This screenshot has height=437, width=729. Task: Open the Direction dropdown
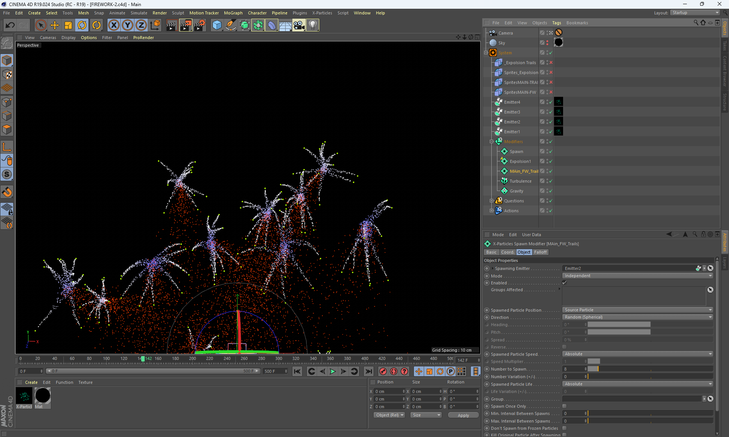(x=637, y=317)
